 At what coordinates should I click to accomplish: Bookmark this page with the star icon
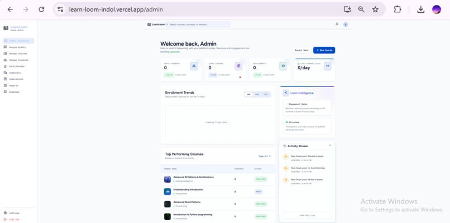coord(375,9)
